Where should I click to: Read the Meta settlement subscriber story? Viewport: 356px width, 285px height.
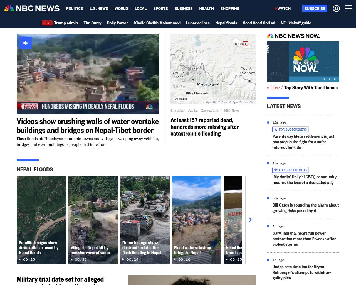(x=303, y=142)
